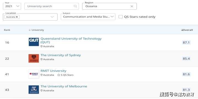The image size is (198, 99).
Task: Sort by the Overall column header
Action: (x=187, y=30)
